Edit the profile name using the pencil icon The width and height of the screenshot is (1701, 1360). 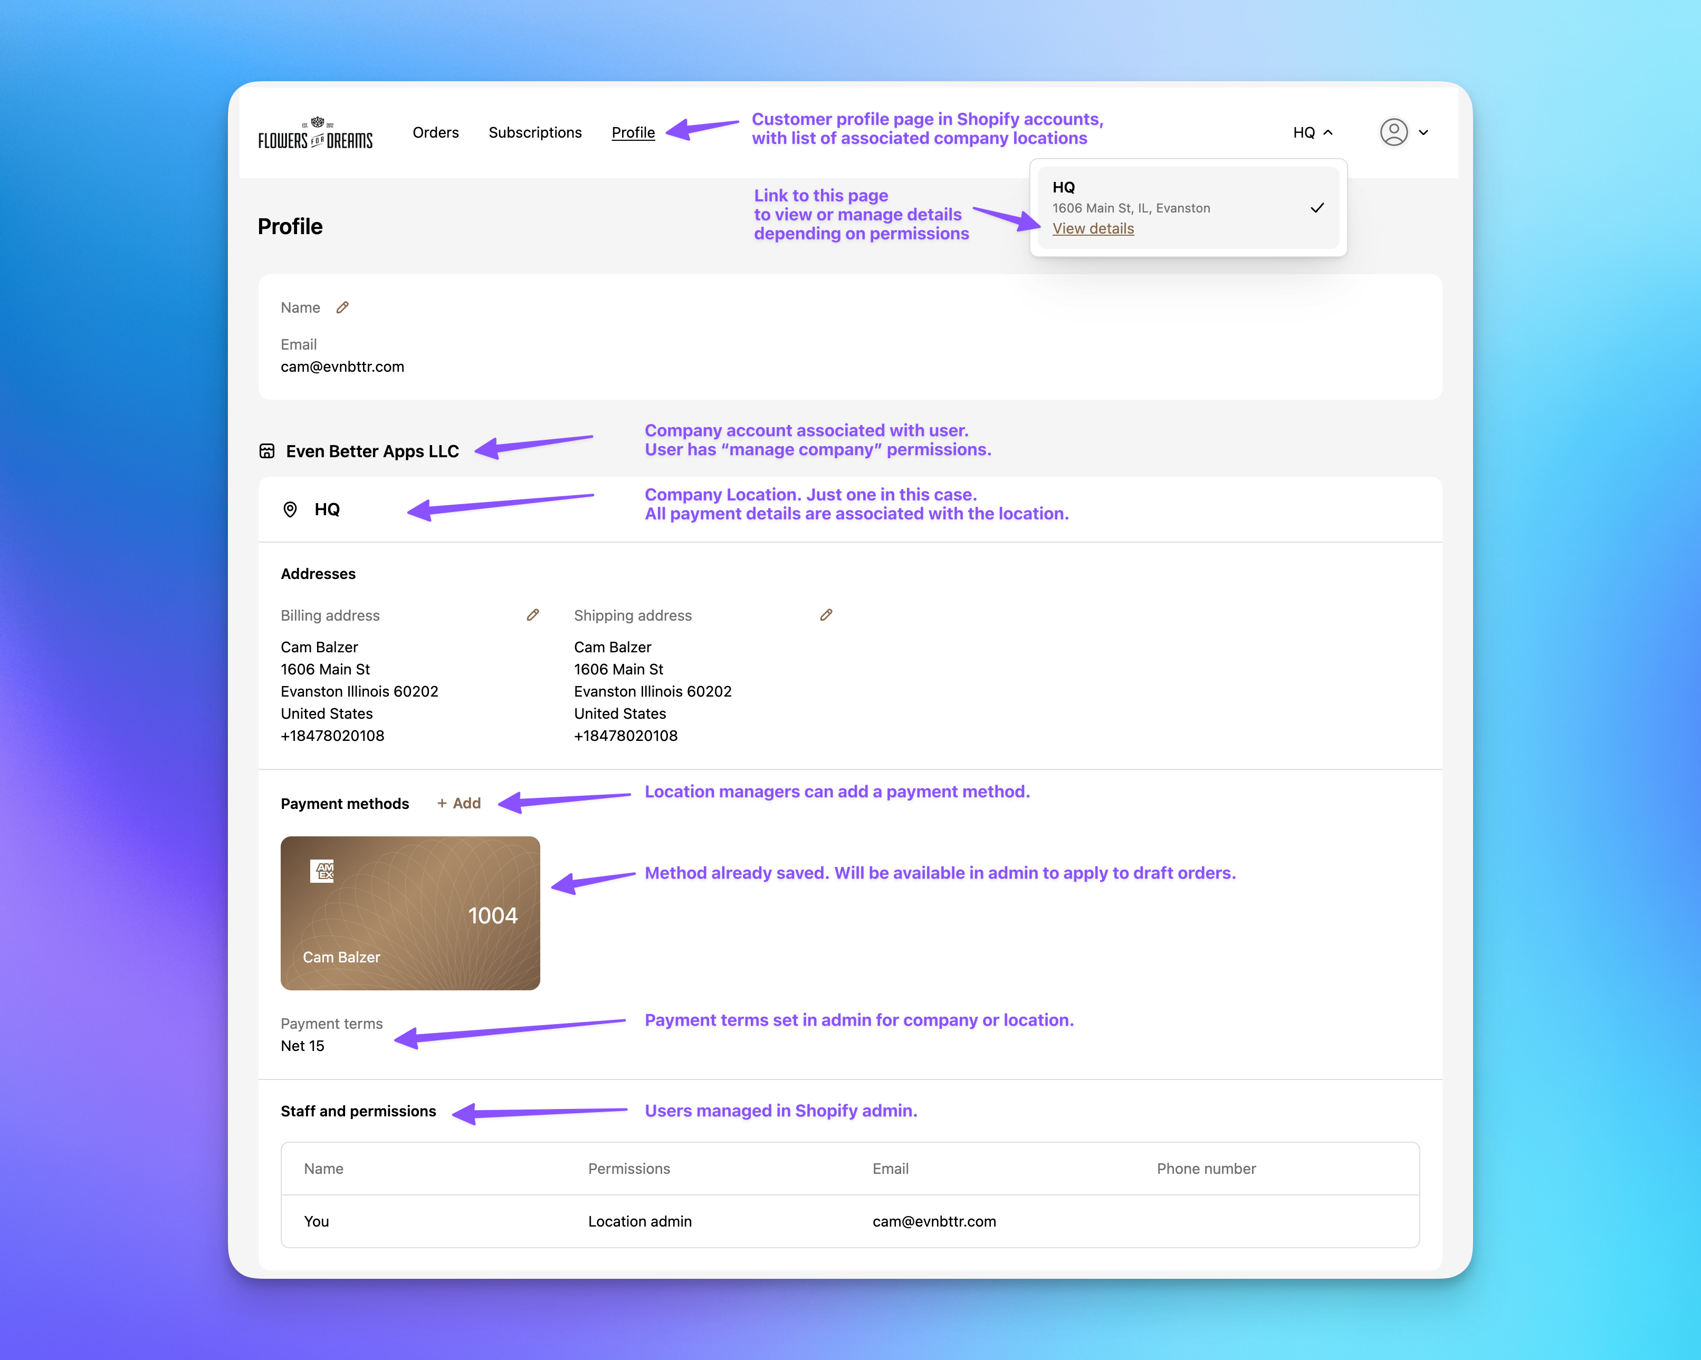coord(342,307)
